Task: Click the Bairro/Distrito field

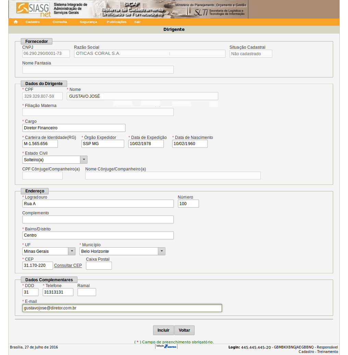Action: 98,235
